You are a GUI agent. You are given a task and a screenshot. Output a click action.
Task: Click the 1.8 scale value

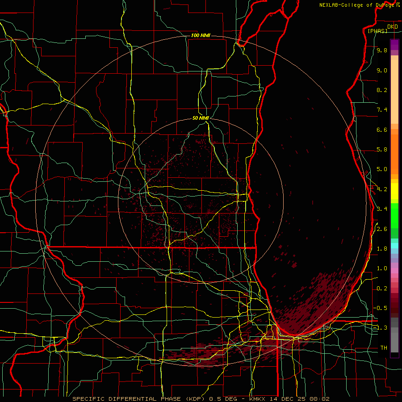click(x=382, y=249)
